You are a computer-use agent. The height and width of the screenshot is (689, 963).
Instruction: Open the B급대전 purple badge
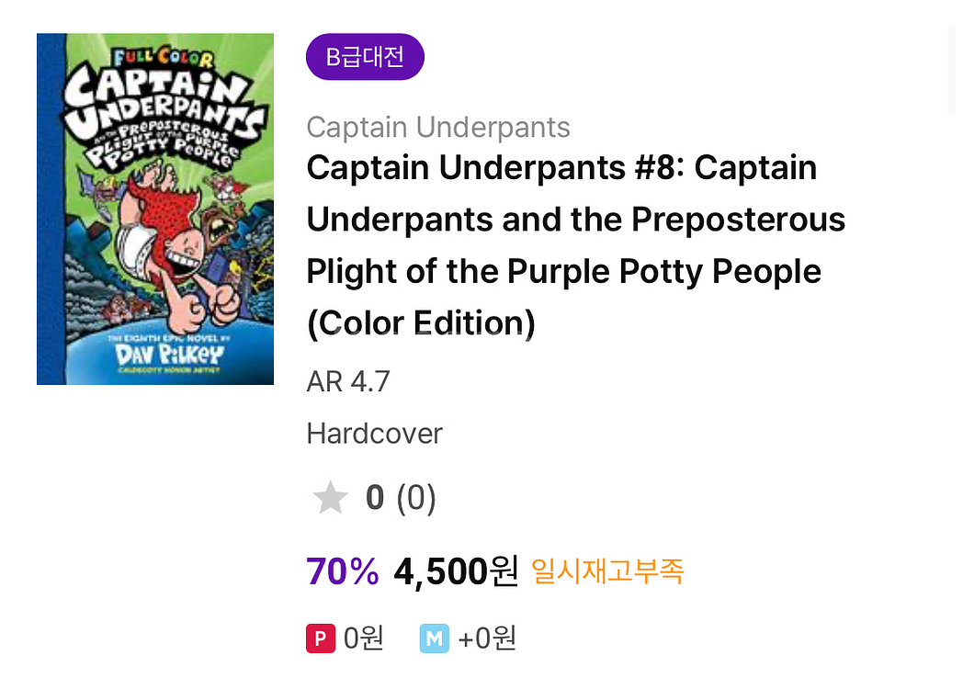point(365,57)
